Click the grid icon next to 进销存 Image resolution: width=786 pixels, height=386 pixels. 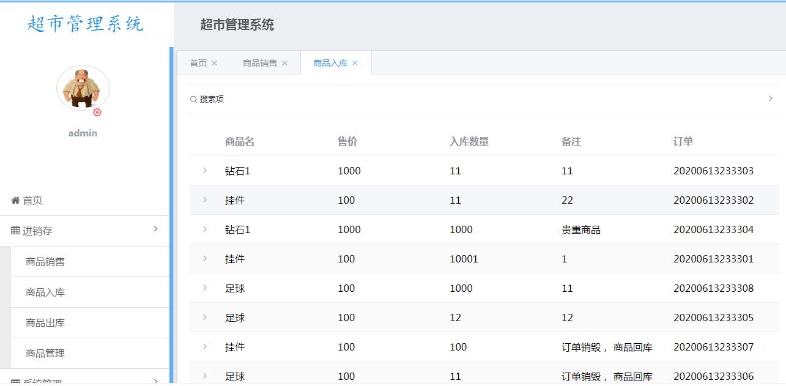pos(15,231)
